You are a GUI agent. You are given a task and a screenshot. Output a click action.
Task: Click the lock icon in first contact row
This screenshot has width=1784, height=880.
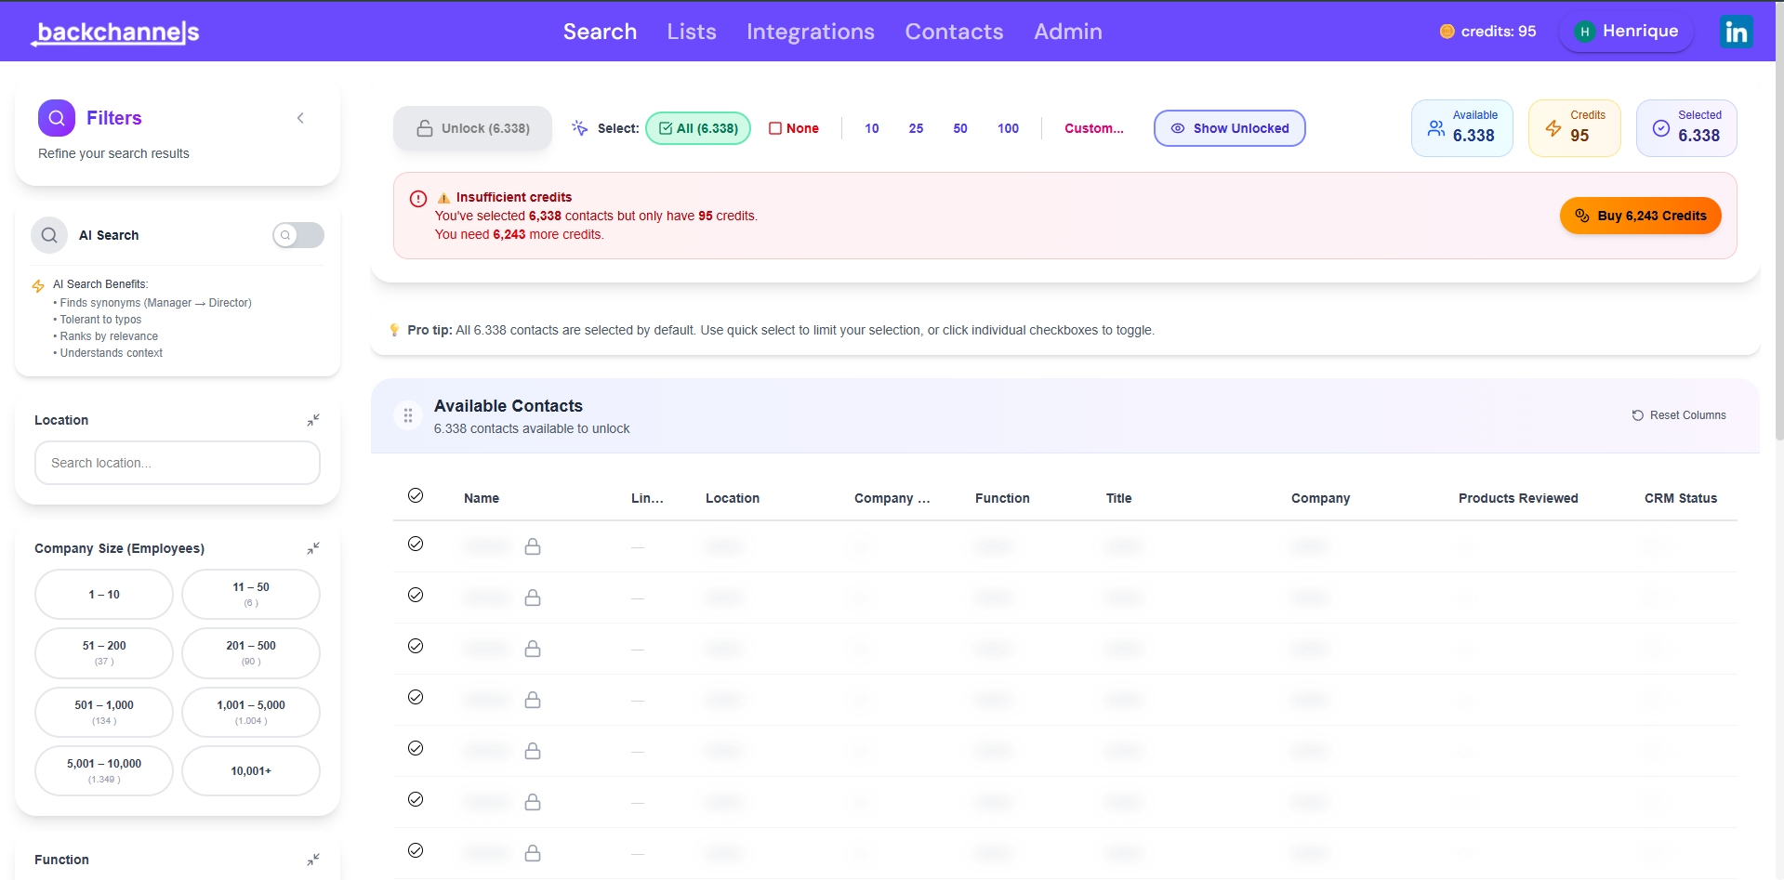coord(533,546)
